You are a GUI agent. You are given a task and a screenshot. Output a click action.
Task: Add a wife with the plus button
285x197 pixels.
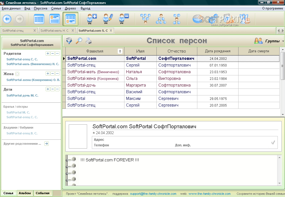[x=48, y=73]
